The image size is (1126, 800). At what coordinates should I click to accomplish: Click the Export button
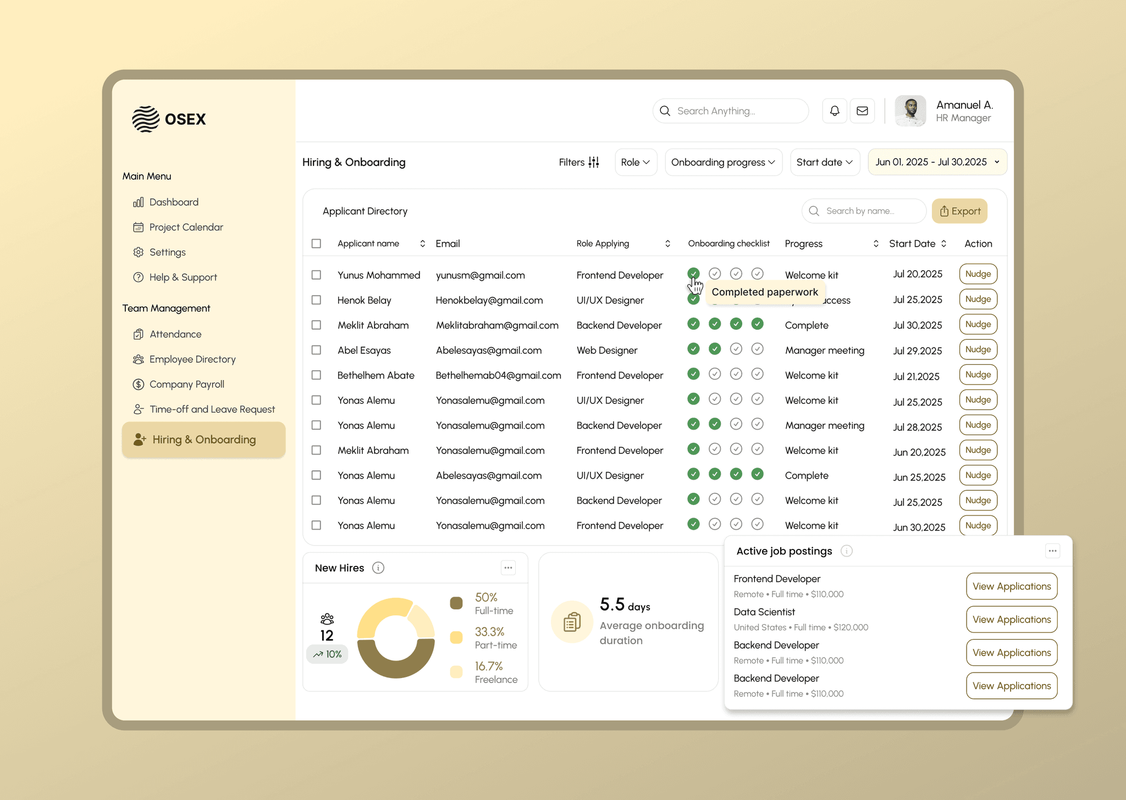point(959,211)
